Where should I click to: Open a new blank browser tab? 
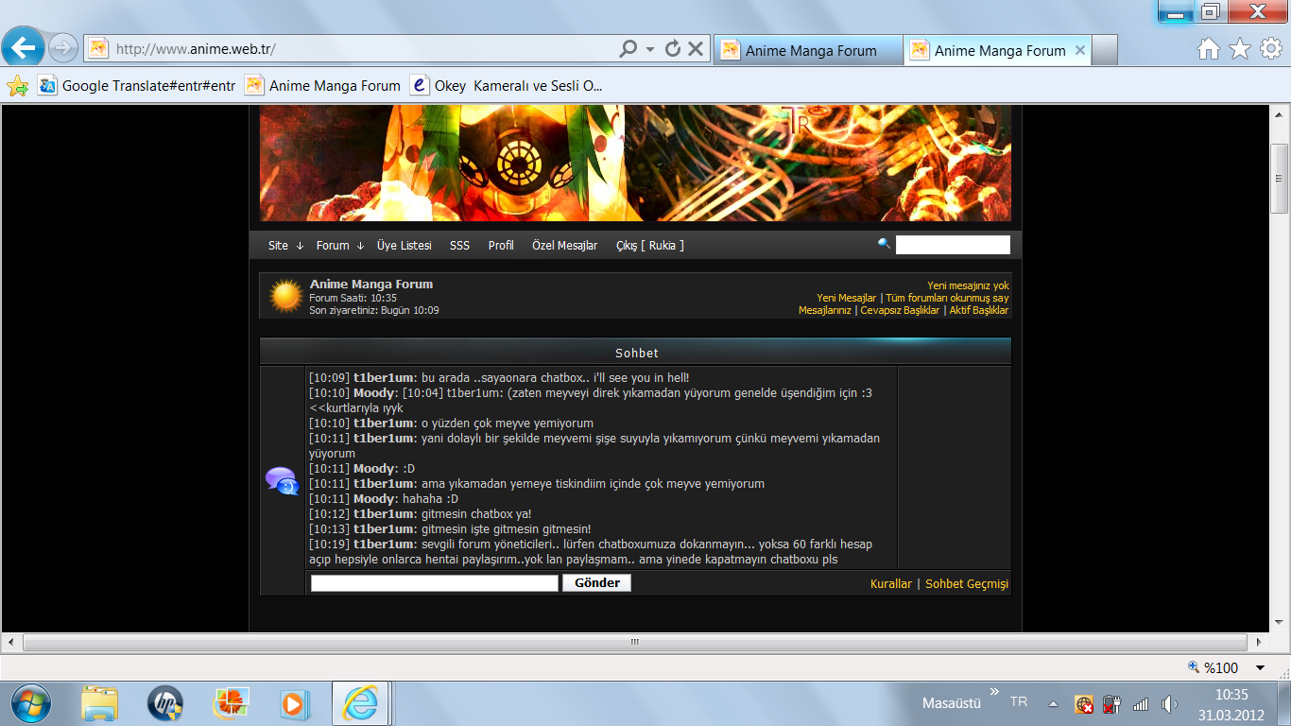click(1106, 50)
